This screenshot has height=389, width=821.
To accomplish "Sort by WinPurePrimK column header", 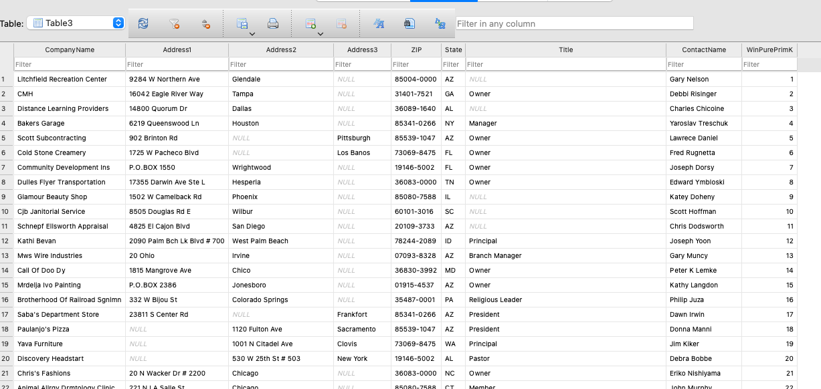I will point(769,49).
